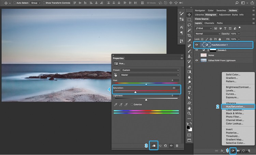Select the Zoom tool
This screenshot has width=256, height=155.
pyautogui.click(x=189, y=113)
